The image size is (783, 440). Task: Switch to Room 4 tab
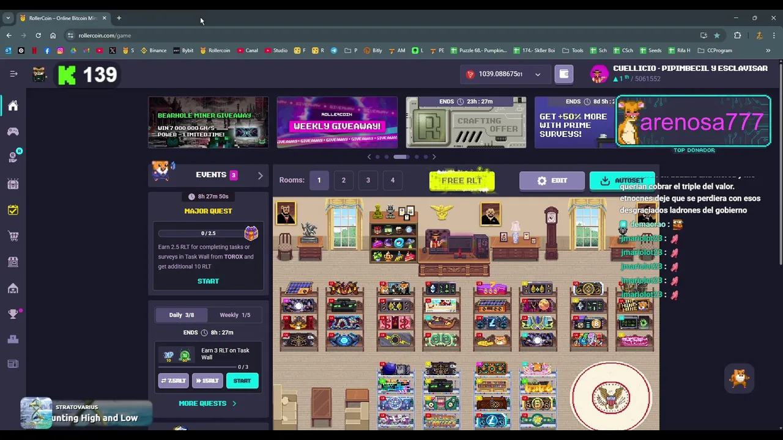(392, 180)
